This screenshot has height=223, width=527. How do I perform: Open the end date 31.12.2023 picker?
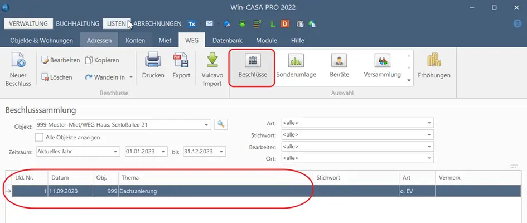click(221, 152)
